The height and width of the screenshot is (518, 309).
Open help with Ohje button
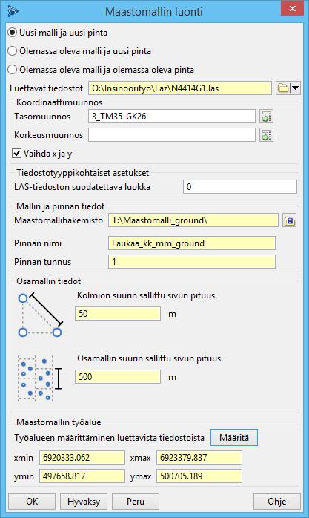point(277,502)
